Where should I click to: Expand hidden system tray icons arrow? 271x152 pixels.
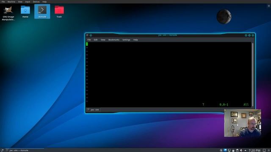coord(245,150)
